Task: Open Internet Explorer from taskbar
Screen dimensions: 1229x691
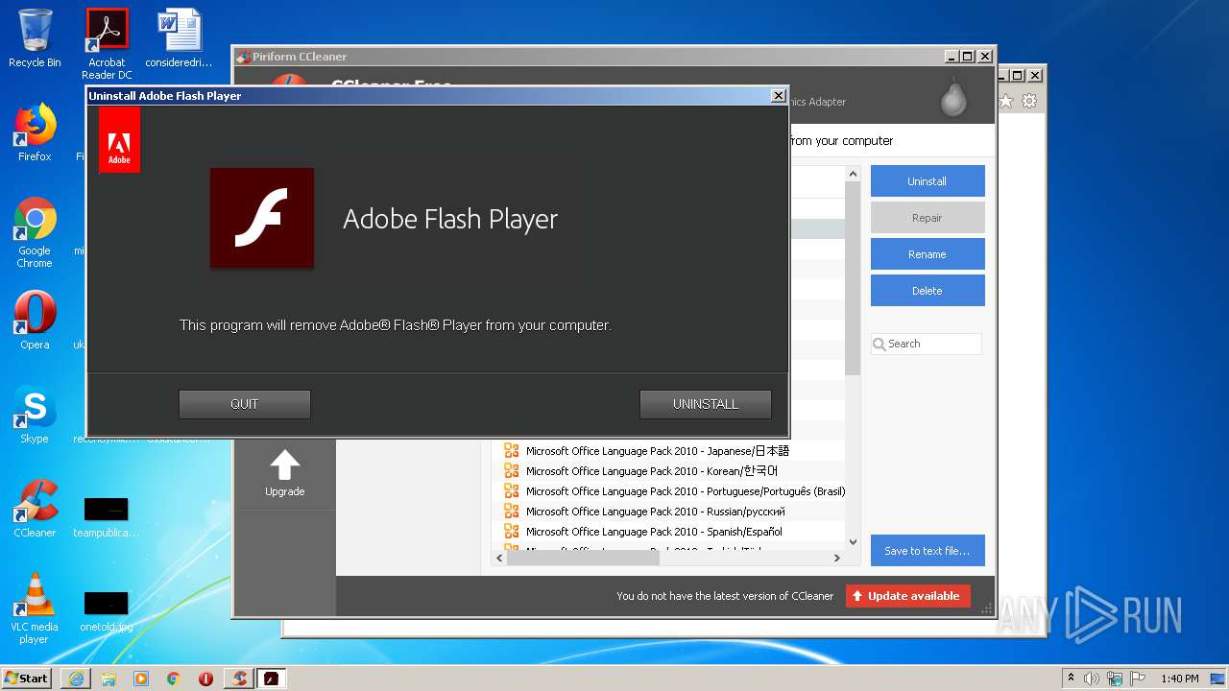Action: [76, 679]
